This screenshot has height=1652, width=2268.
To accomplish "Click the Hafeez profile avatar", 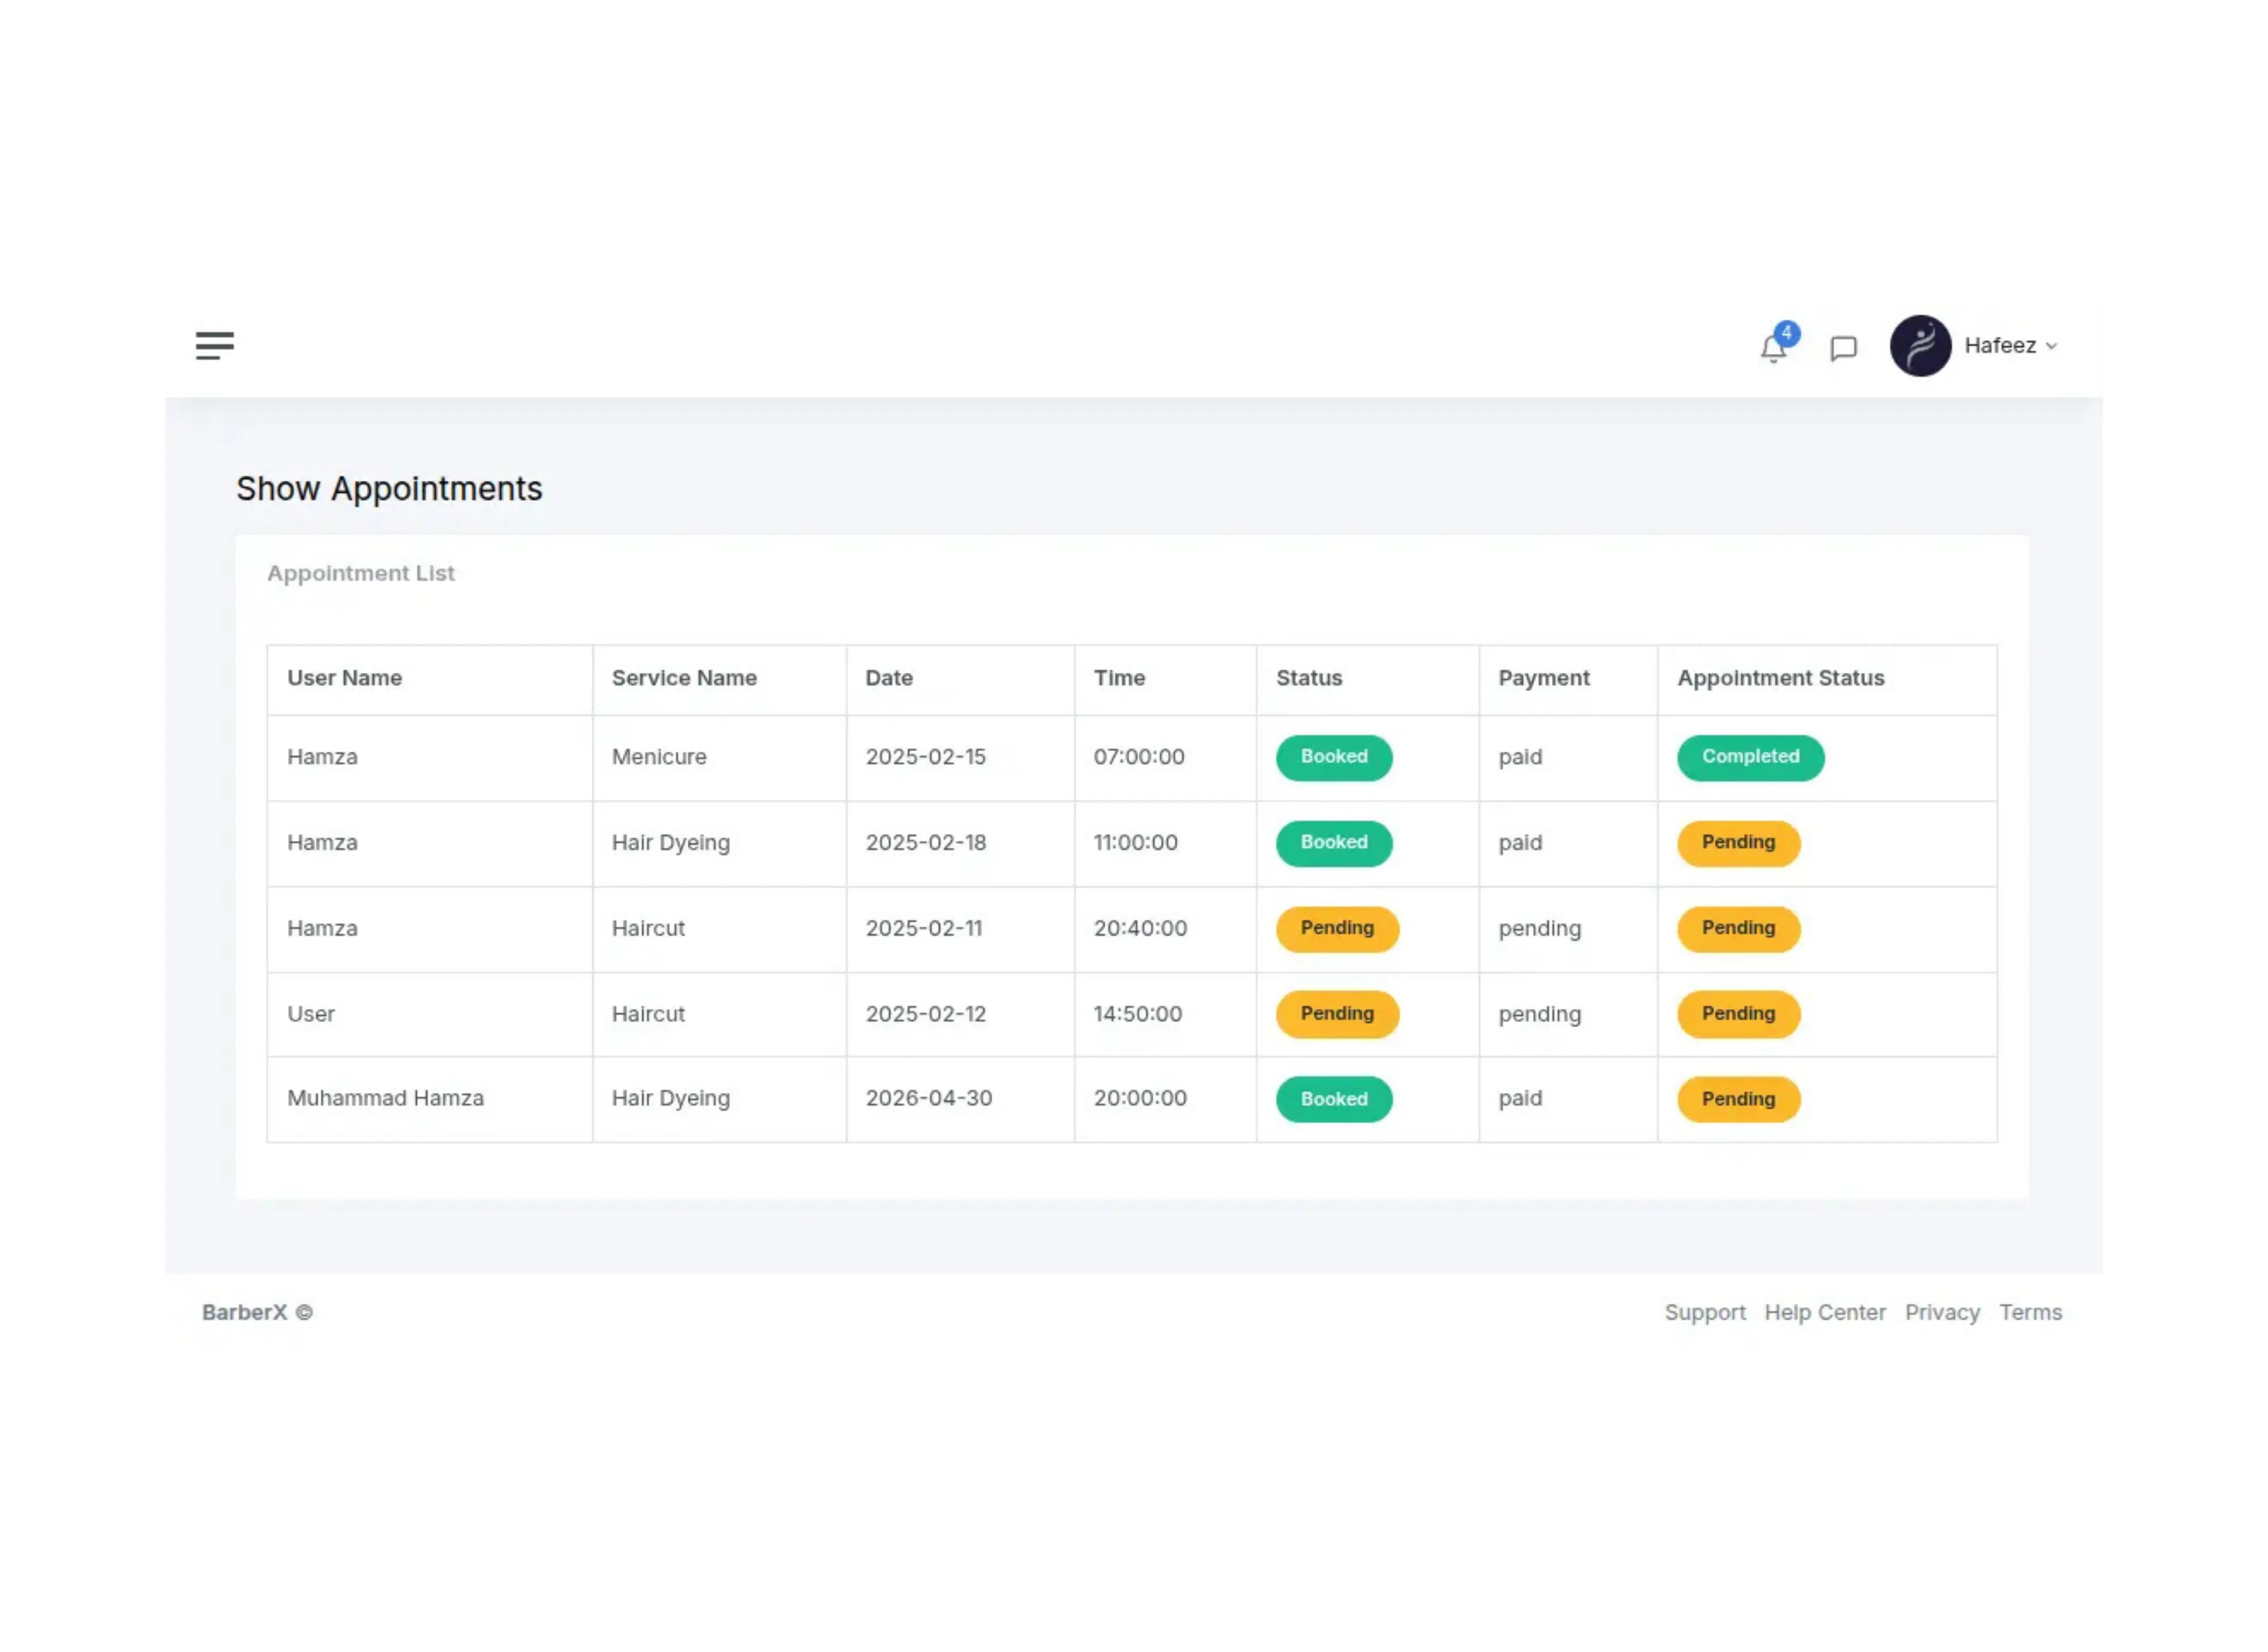I will pos(1921,346).
